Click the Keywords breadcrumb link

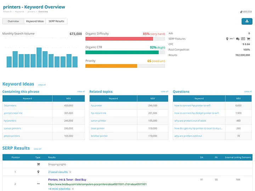coord(19,12)
